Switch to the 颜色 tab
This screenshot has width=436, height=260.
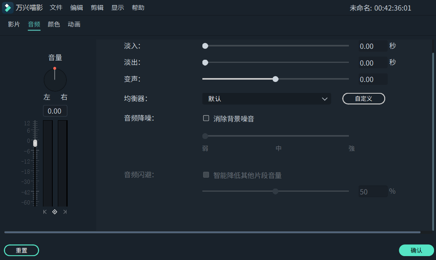coord(54,24)
